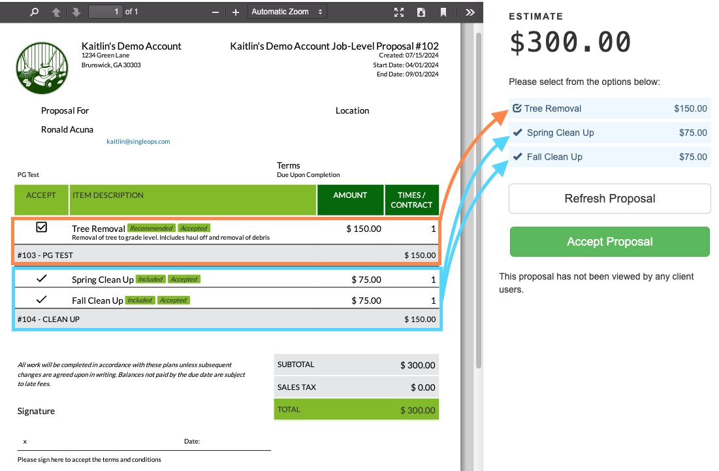Open the Automatic Zoom dropdown
Image resolution: width=719 pixels, height=471 pixels.
coord(287,12)
